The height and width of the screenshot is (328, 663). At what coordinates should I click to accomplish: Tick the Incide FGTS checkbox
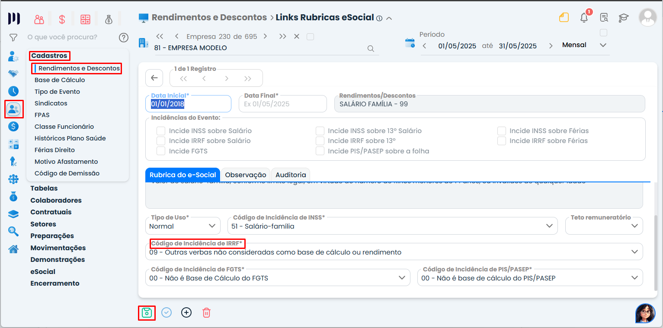[x=161, y=151]
